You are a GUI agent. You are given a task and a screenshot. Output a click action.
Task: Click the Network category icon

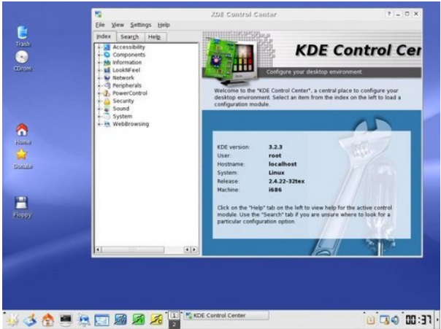click(107, 78)
